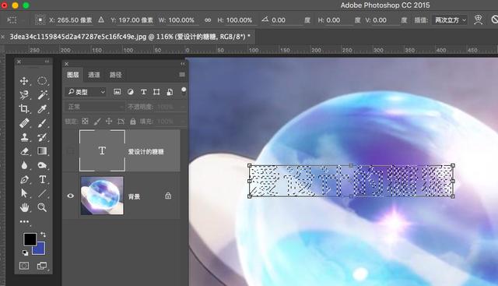Select the Eraser tool

click(x=24, y=151)
